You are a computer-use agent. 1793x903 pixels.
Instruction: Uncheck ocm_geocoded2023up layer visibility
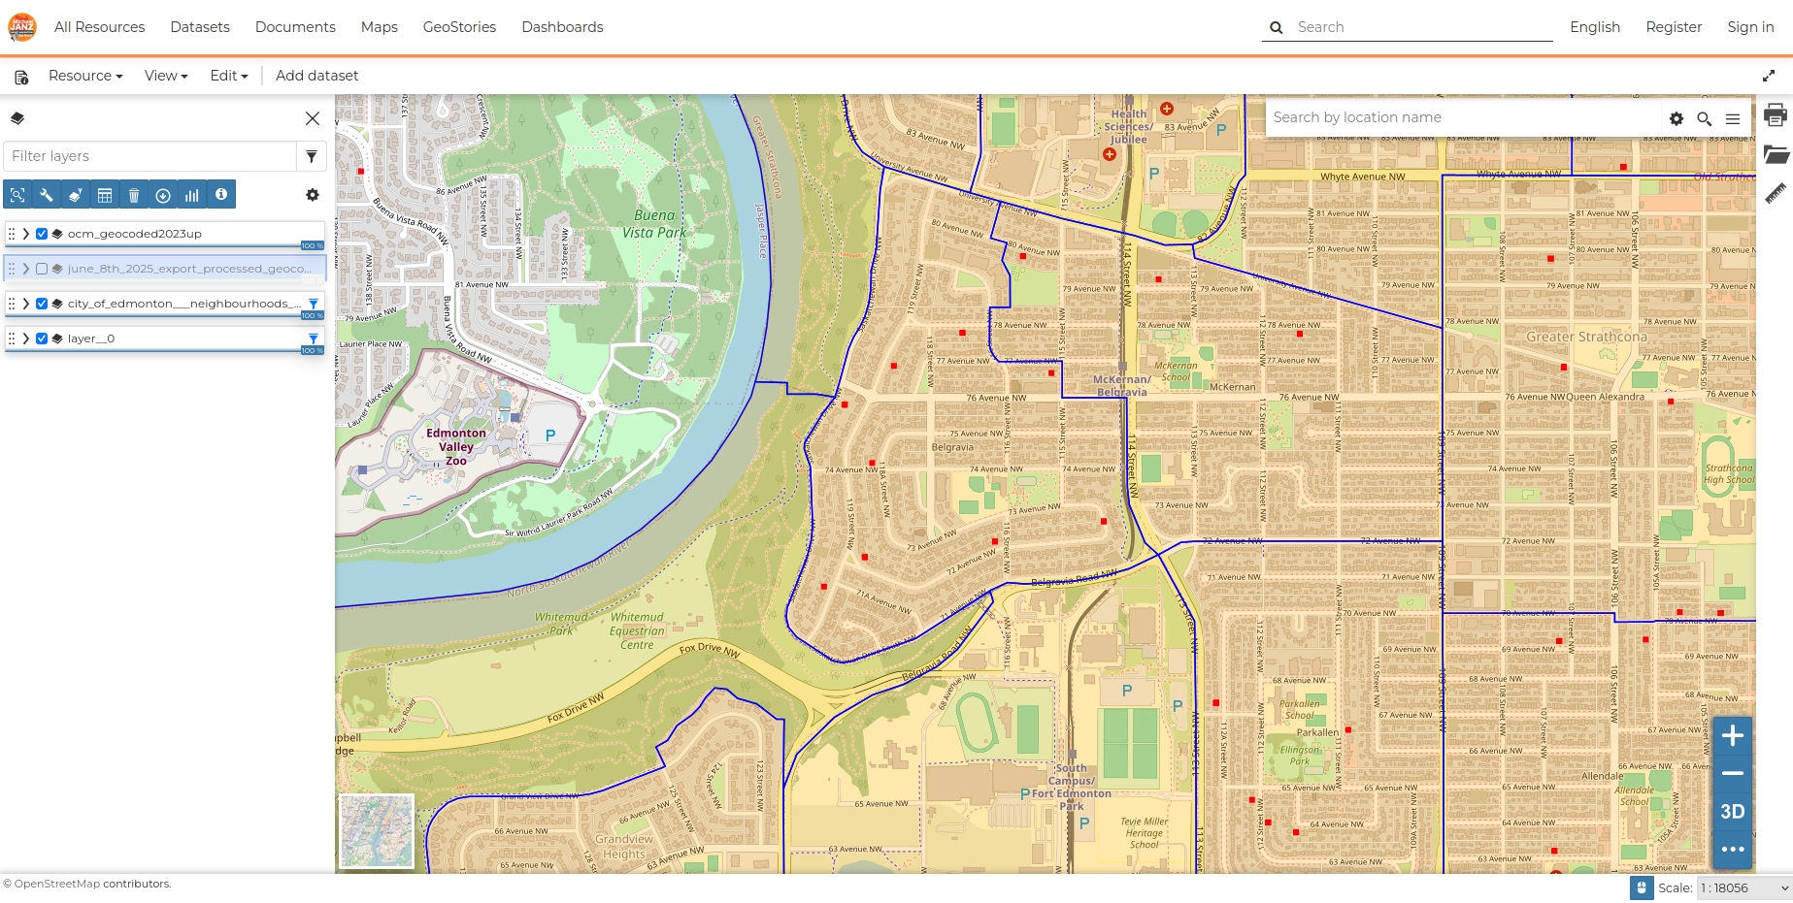[x=42, y=234]
